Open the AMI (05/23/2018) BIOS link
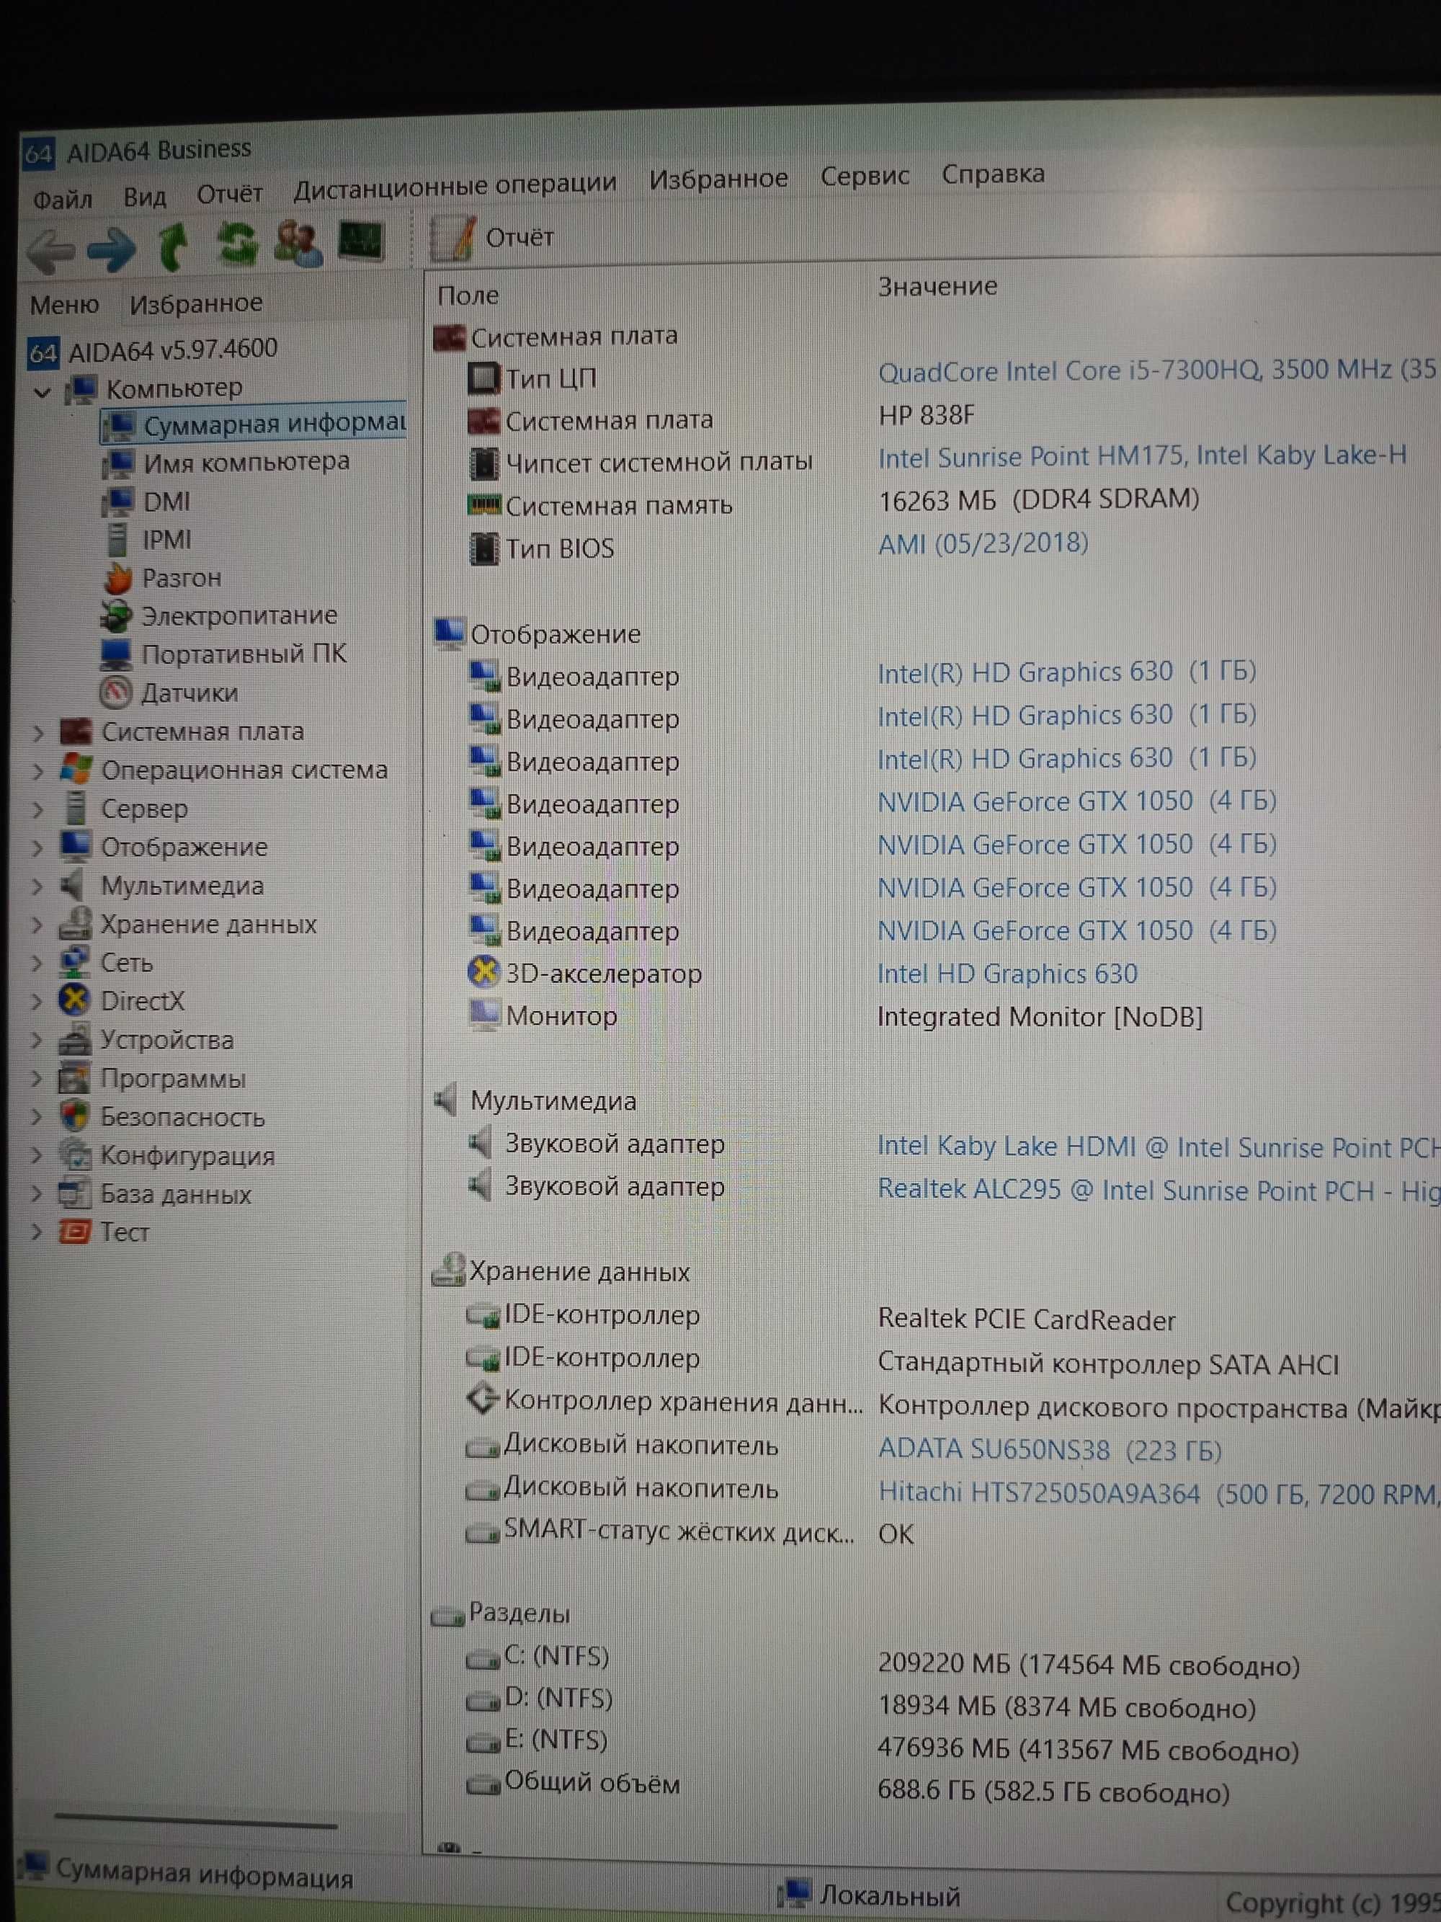Screen dimensions: 1441x1922 coord(982,544)
